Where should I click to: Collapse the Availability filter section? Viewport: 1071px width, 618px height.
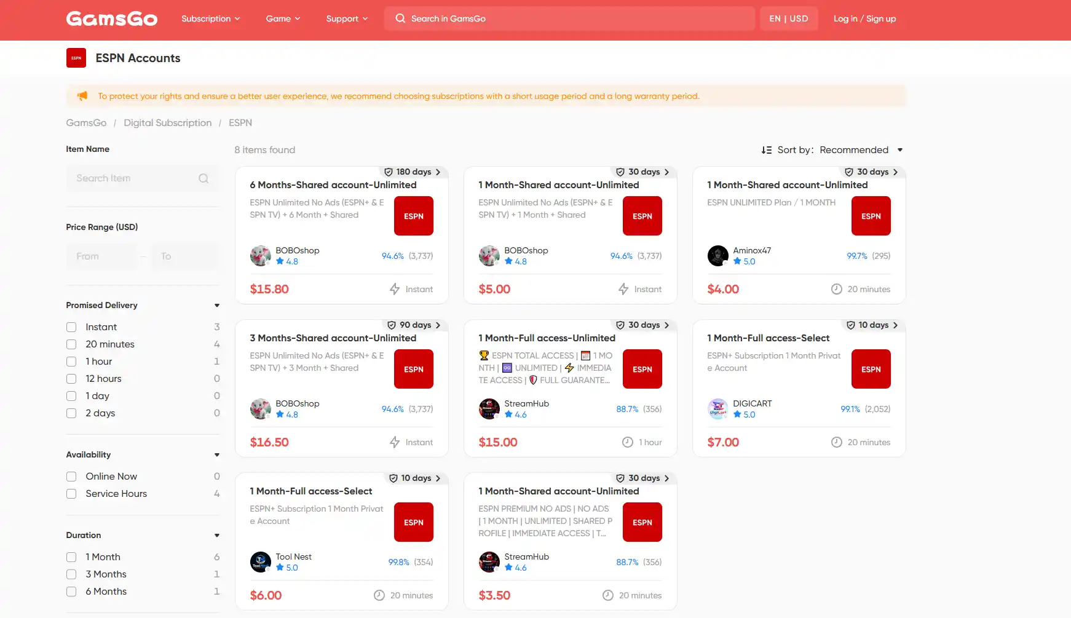(x=216, y=455)
